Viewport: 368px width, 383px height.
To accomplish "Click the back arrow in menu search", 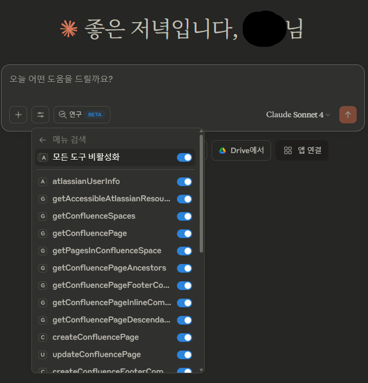I will pos(43,140).
